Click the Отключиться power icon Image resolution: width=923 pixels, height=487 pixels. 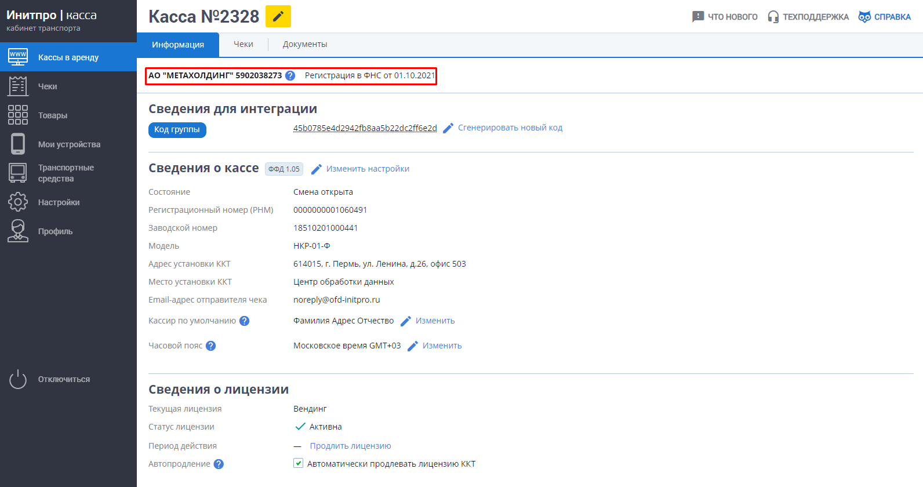(18, 379)
